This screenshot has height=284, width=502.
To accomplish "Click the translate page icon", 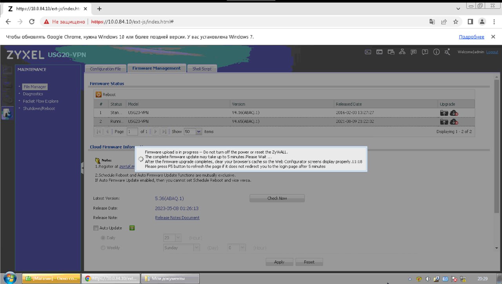I will 432,22.
